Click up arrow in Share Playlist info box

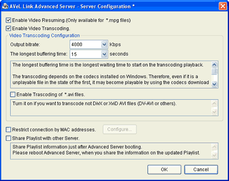click(x=214, y=147)
